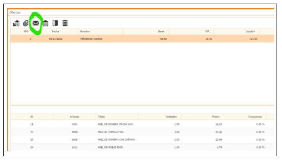Select the MIEL DE ROMERO CRUDA 1KG line

point(142,124)
